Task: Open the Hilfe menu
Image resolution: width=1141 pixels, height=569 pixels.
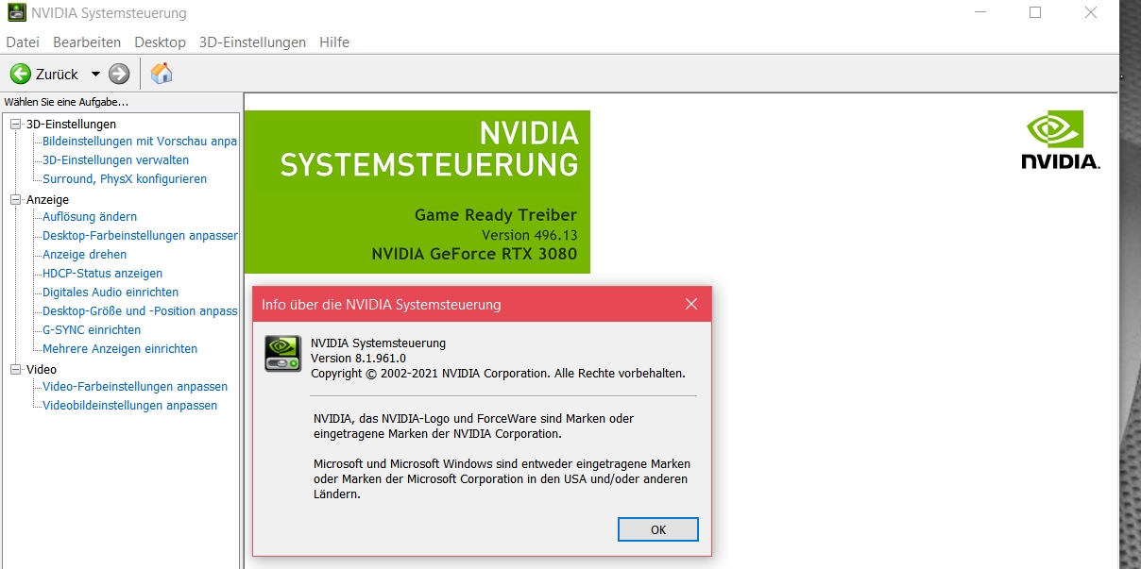Action: tap(334, 42)
